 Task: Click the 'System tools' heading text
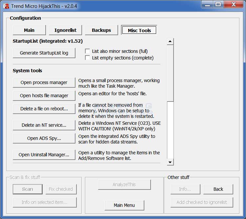point(27,71)
